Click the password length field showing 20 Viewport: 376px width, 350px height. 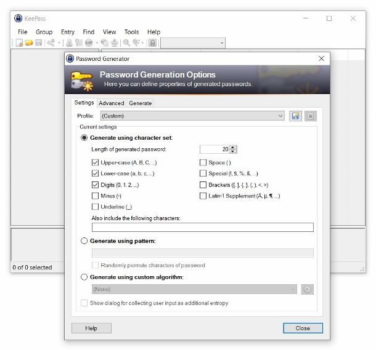(215, 149)
